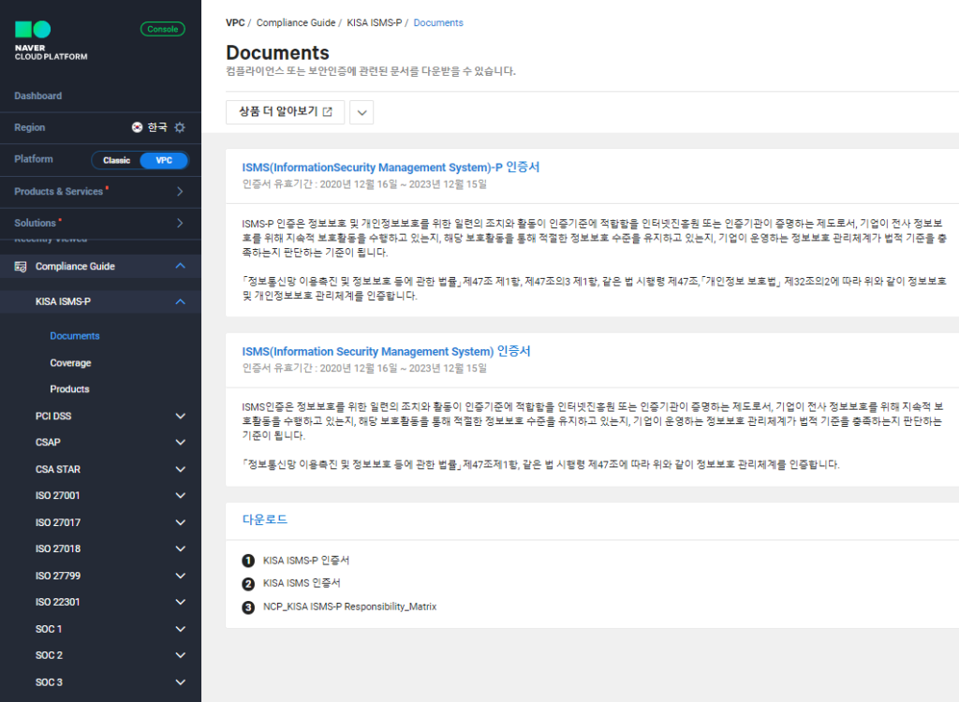
Task: Click the Region label row
Action: pyautogui.click(x=100, y=127)
